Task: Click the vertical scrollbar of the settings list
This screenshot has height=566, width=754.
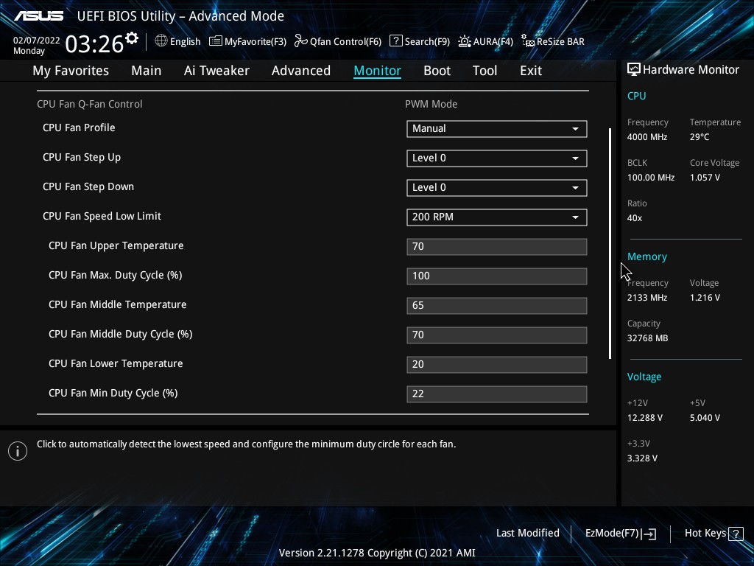Action: pos(610,243)
